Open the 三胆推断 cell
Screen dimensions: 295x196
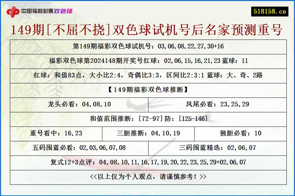click(x=147, y=134)
